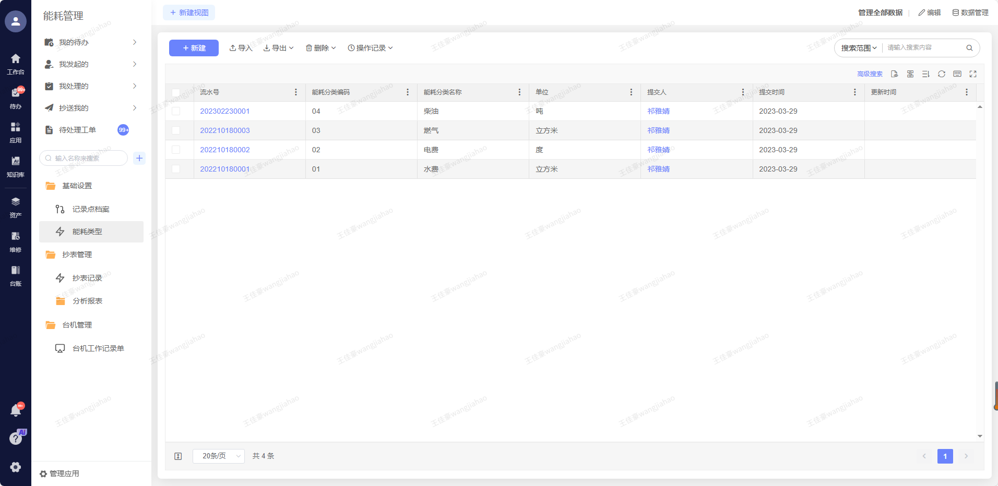The image size is (998, 486).
Task: Open the 工作台 home icon
Action: (x=16, y=64)
